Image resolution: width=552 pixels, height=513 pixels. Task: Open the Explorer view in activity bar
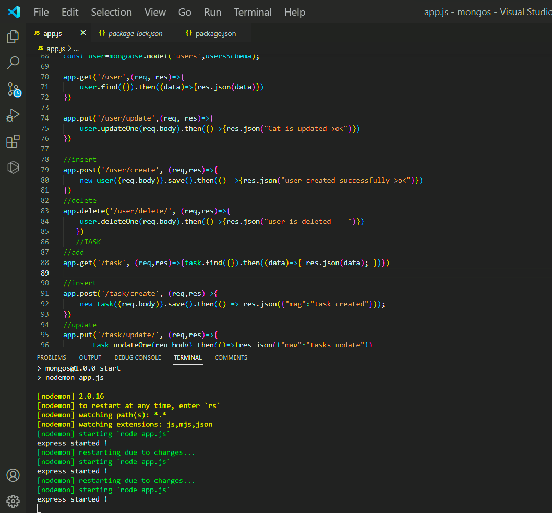13,37
